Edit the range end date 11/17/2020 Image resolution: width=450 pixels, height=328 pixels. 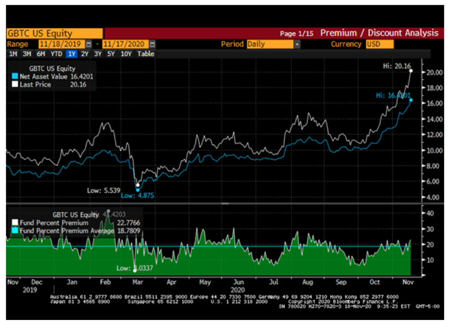[125, 44]
